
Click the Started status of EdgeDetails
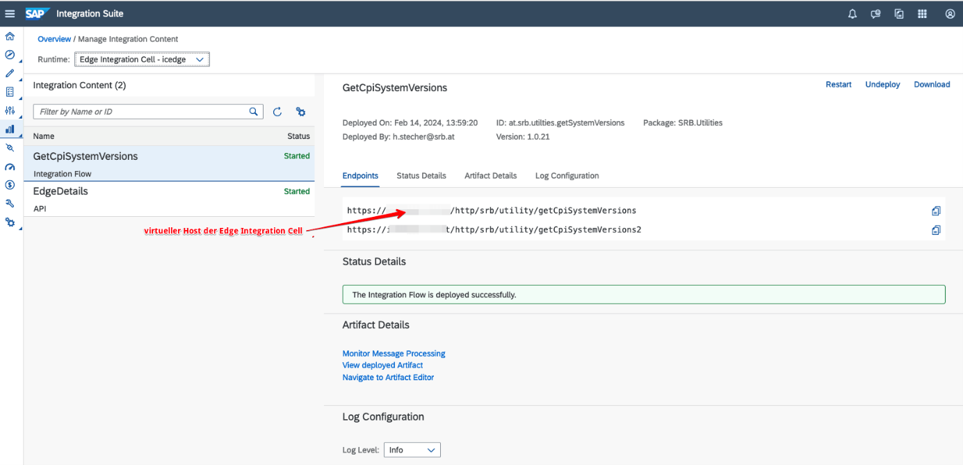[x=297, y=192]
